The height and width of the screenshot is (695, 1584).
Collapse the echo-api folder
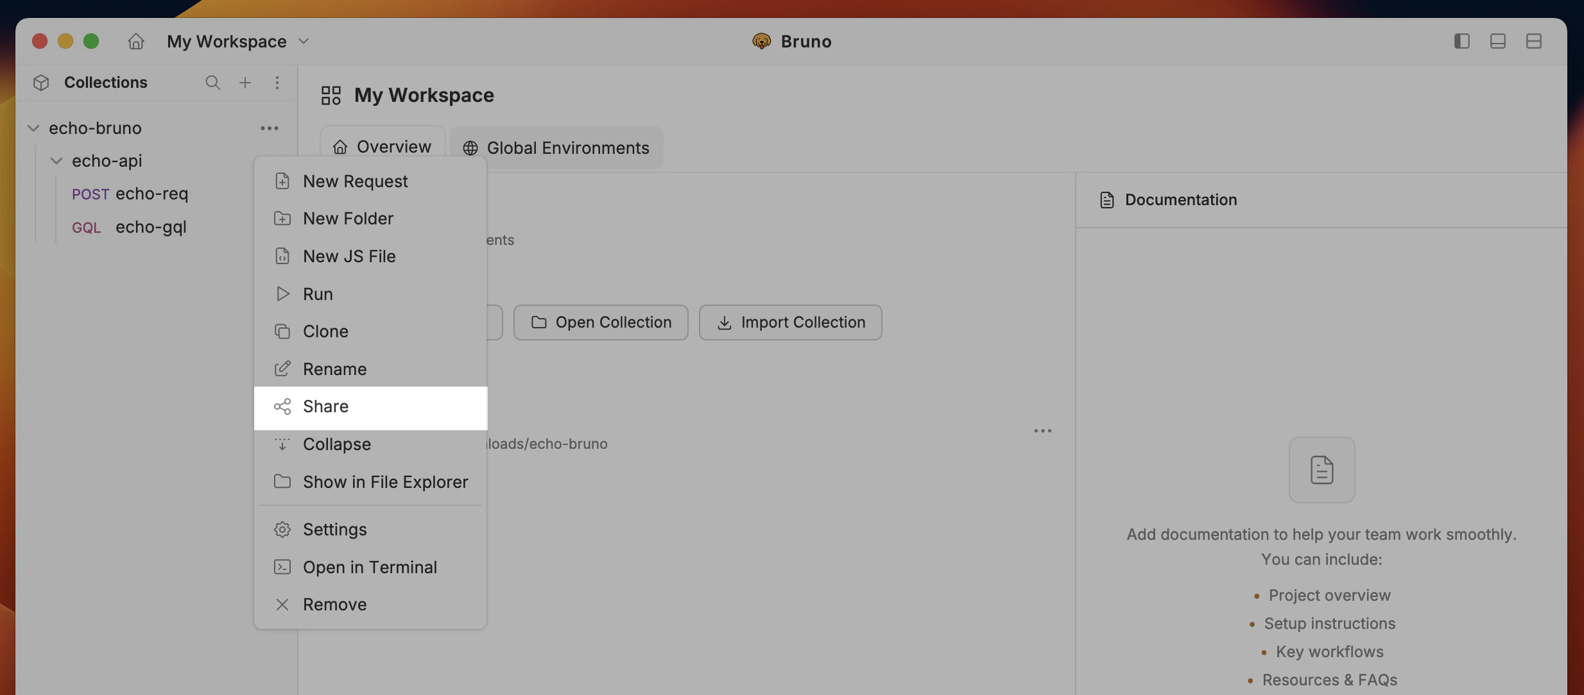[x=56, y=160]
